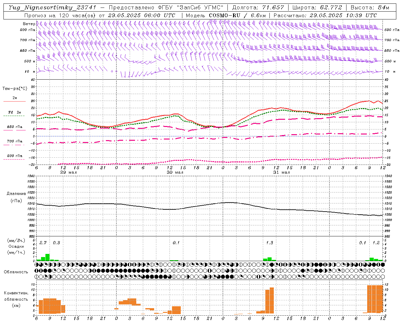Click the '29 мая' date label
The height and width of the screenshot is (321, 401).
click(x=68, y=172)
